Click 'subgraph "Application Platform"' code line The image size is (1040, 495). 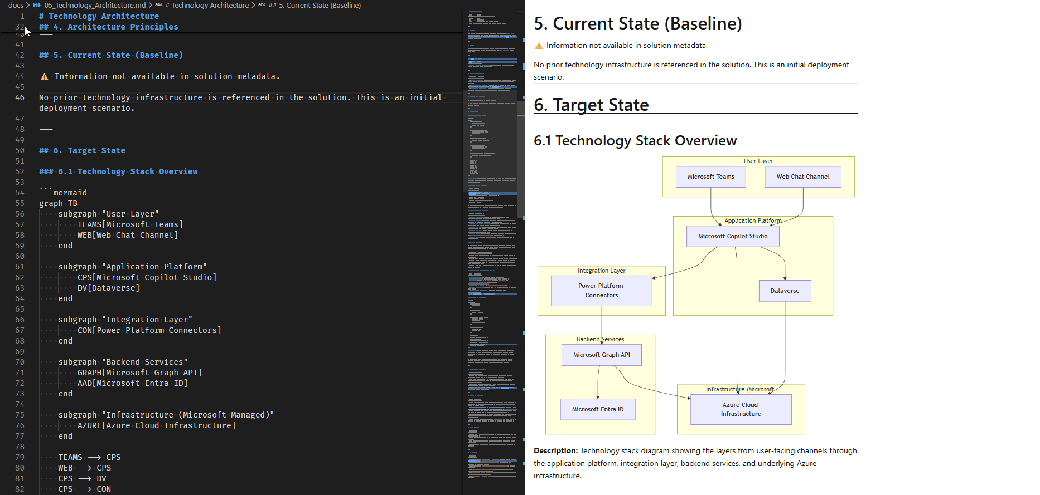132,267
